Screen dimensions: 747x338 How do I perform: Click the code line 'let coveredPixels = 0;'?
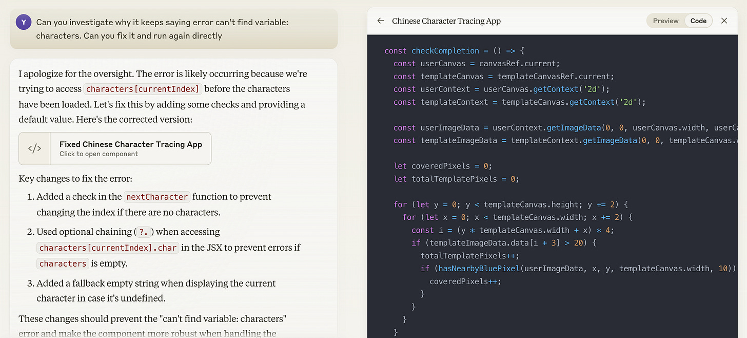pos(443,166)
